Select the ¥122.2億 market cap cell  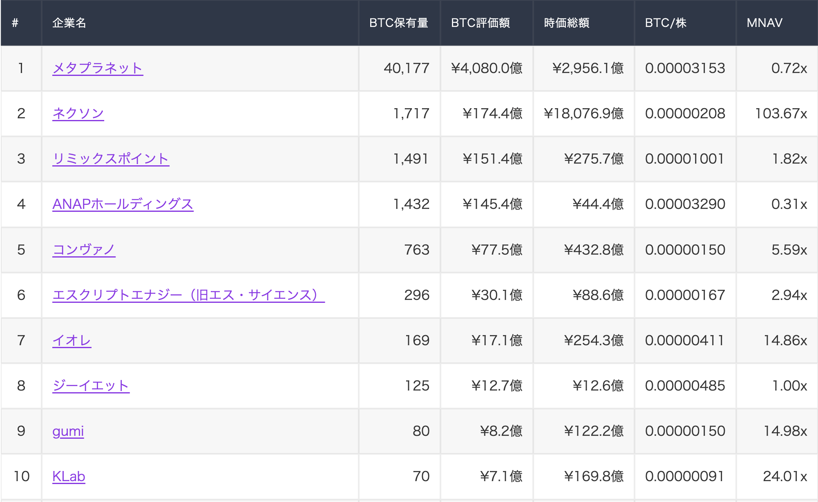[x=584, y=431]
